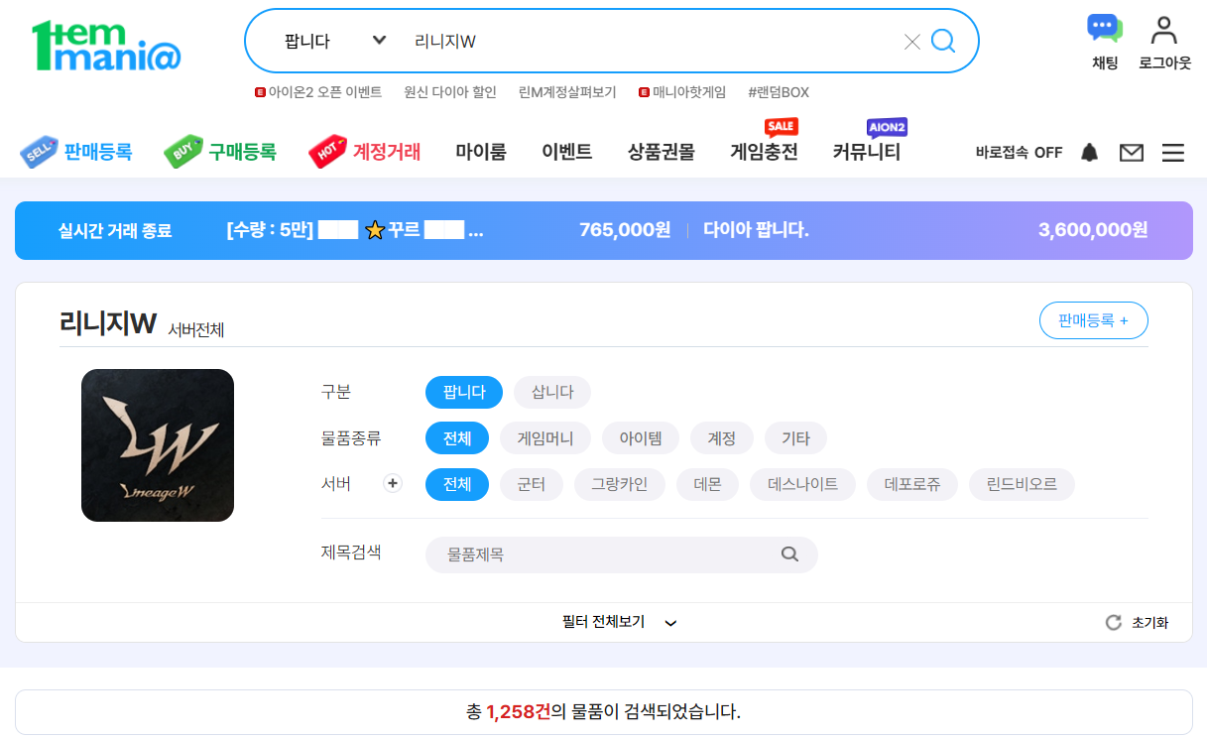
Task: Select 계정 item type
Action: point(721,437)
